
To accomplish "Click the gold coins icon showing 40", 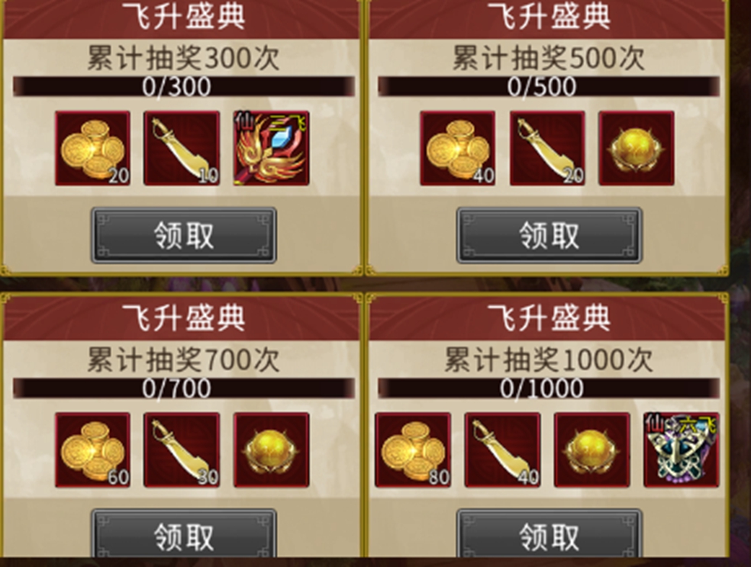I will (457, 149).
